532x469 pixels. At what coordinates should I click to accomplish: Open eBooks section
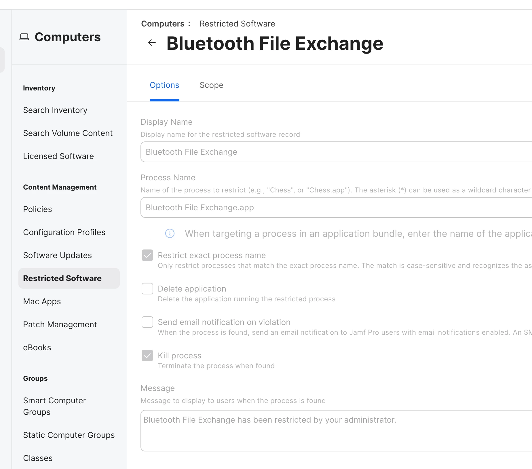coord(37,347)
